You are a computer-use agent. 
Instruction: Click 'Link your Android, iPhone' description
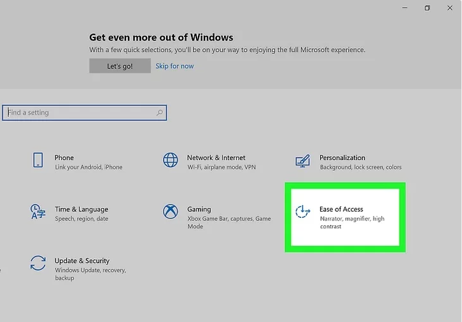tap(88, 167)
